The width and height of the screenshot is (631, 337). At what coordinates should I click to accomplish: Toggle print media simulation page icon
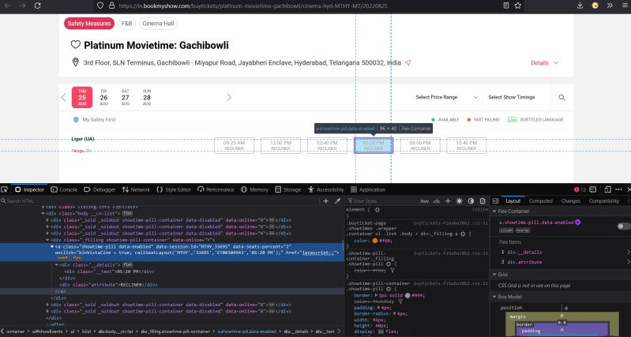click(x=483, y=201)
